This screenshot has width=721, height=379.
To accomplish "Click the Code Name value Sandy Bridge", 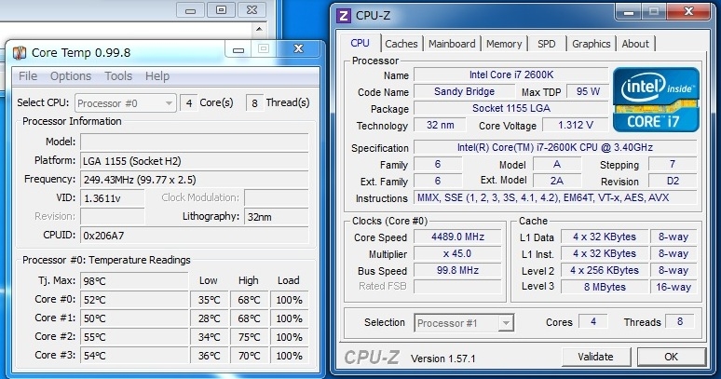I will pos(464,91).
